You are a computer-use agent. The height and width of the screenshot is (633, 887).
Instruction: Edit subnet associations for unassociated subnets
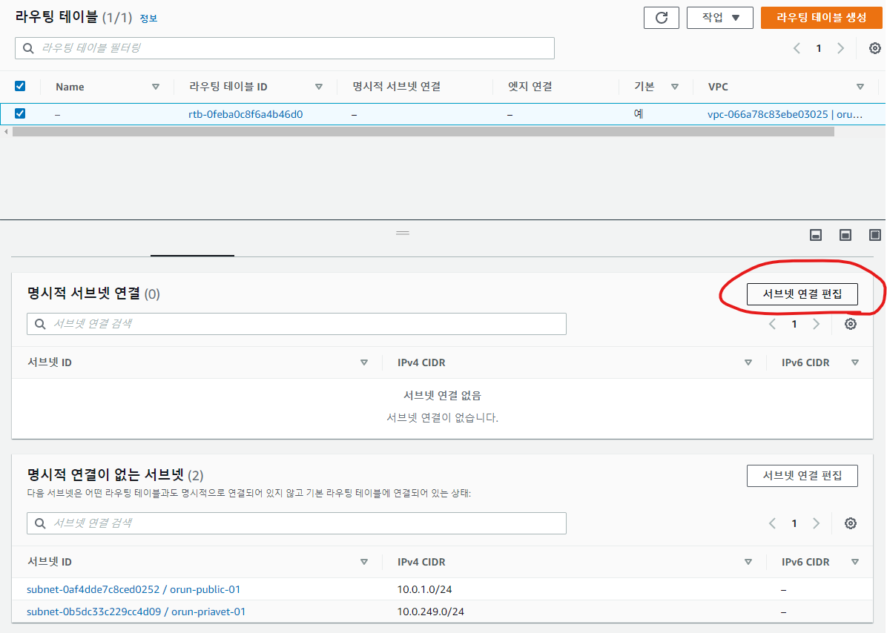tap(802, 475)
